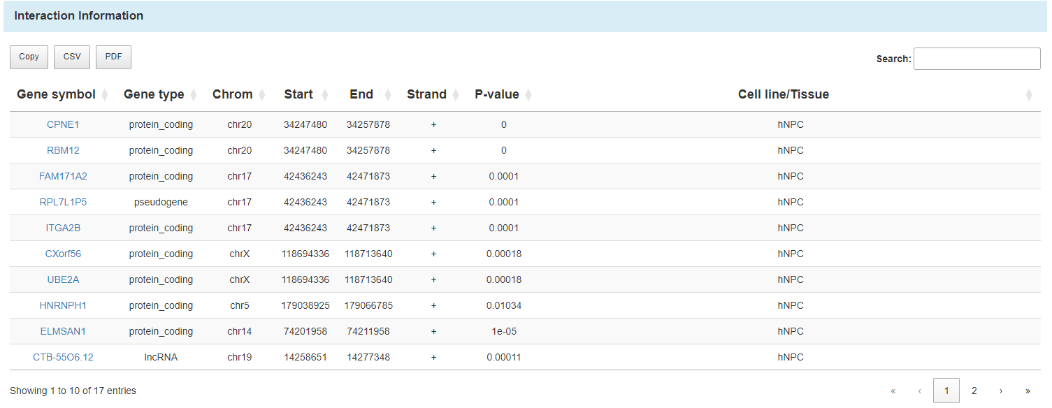
Task: Sort the Strand column
Action: 433,94
